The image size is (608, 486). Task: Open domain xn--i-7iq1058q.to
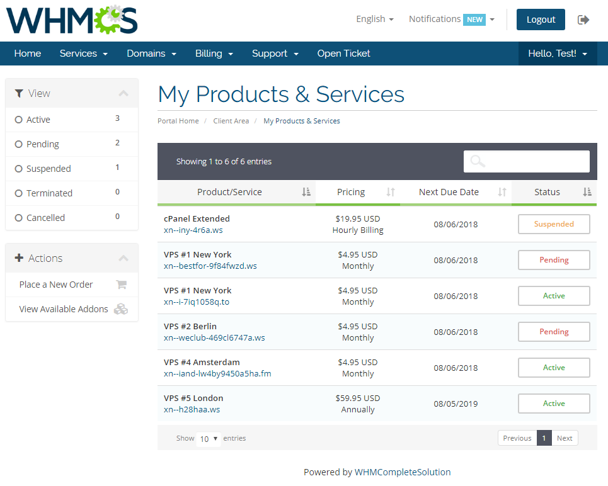(197, 302)
